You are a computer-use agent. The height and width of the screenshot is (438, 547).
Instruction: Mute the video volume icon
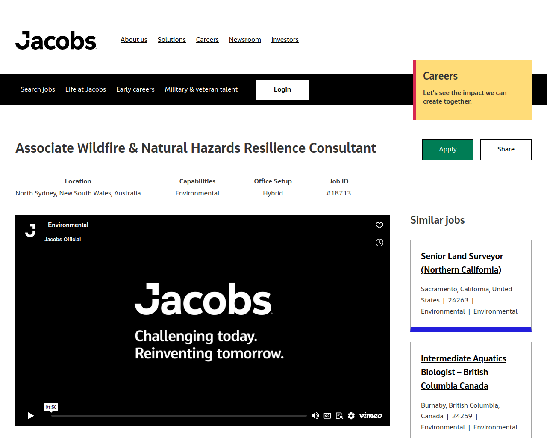[315, 416]
